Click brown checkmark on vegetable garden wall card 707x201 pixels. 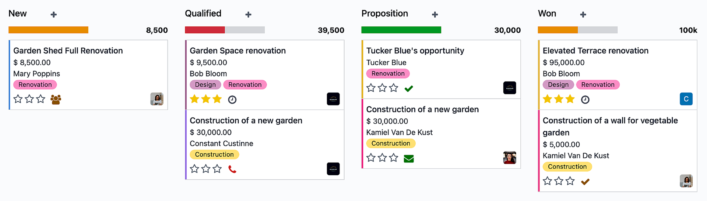(585, 181)
